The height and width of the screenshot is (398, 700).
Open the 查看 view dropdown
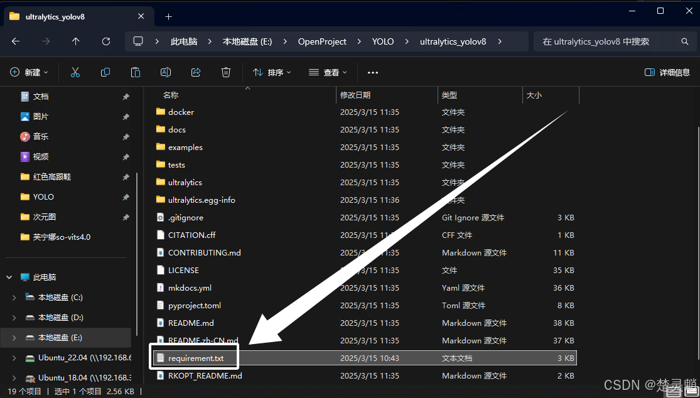328,72
